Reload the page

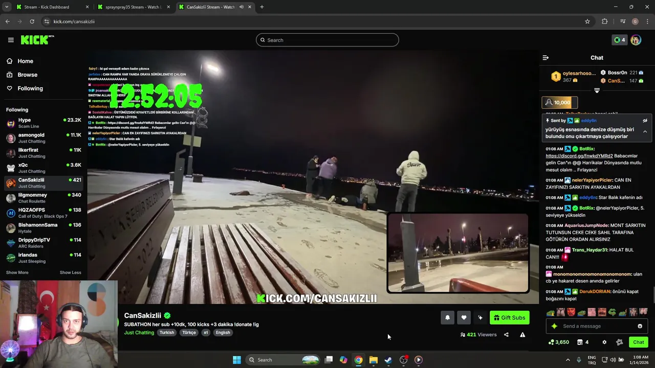[x=32, y=21]
